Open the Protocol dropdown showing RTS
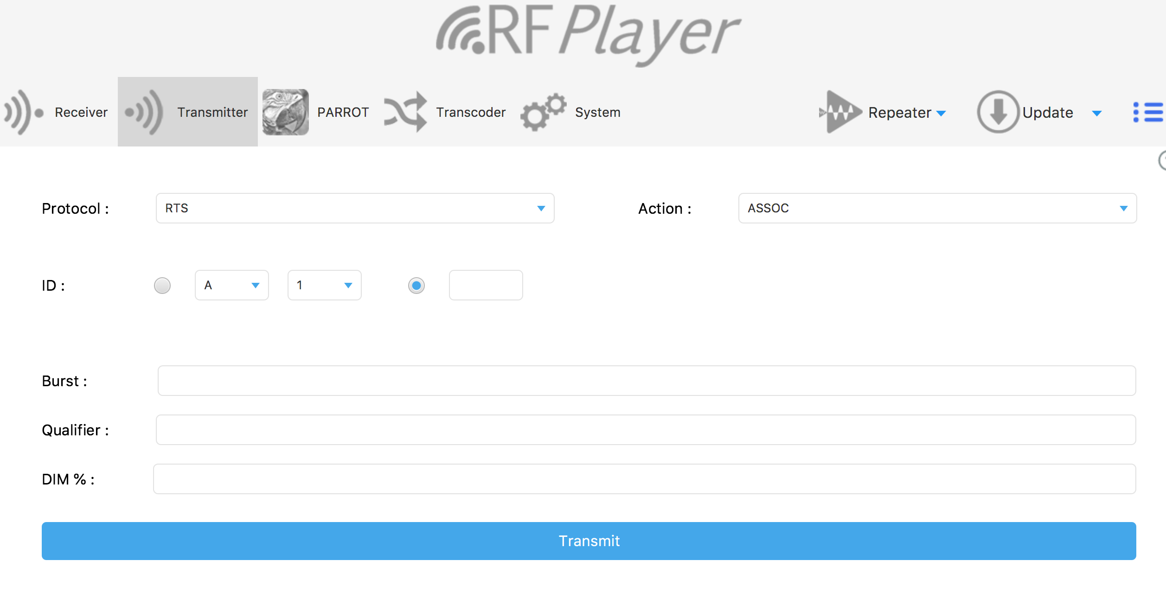The width and height of the screenshot is (1166, 599). pyautogui.click(x=355, y=208)
